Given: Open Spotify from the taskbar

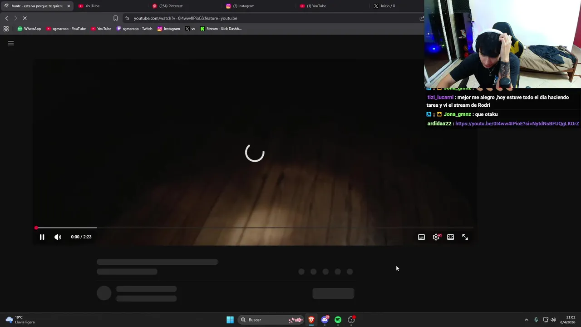Looking at the screenshot, I should pyautogui.click(x=338, y=320).
